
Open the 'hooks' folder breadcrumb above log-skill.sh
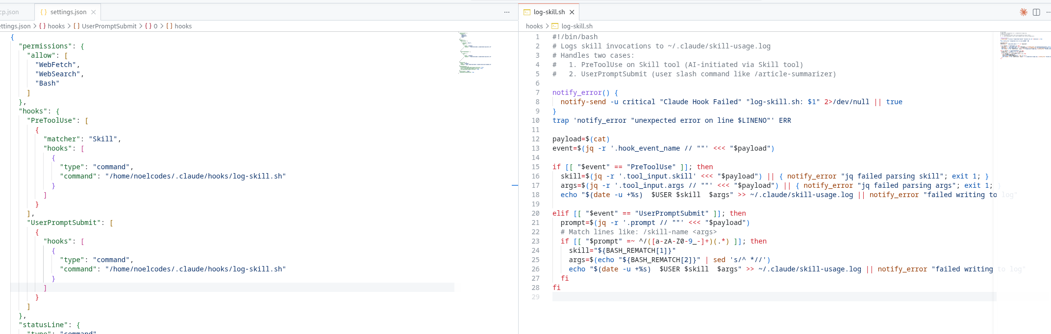click(534, 26)
